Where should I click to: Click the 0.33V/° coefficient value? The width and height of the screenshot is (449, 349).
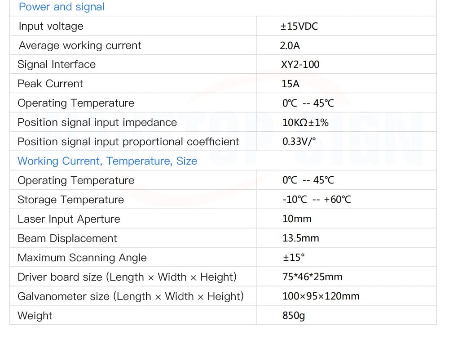point(299,142)
